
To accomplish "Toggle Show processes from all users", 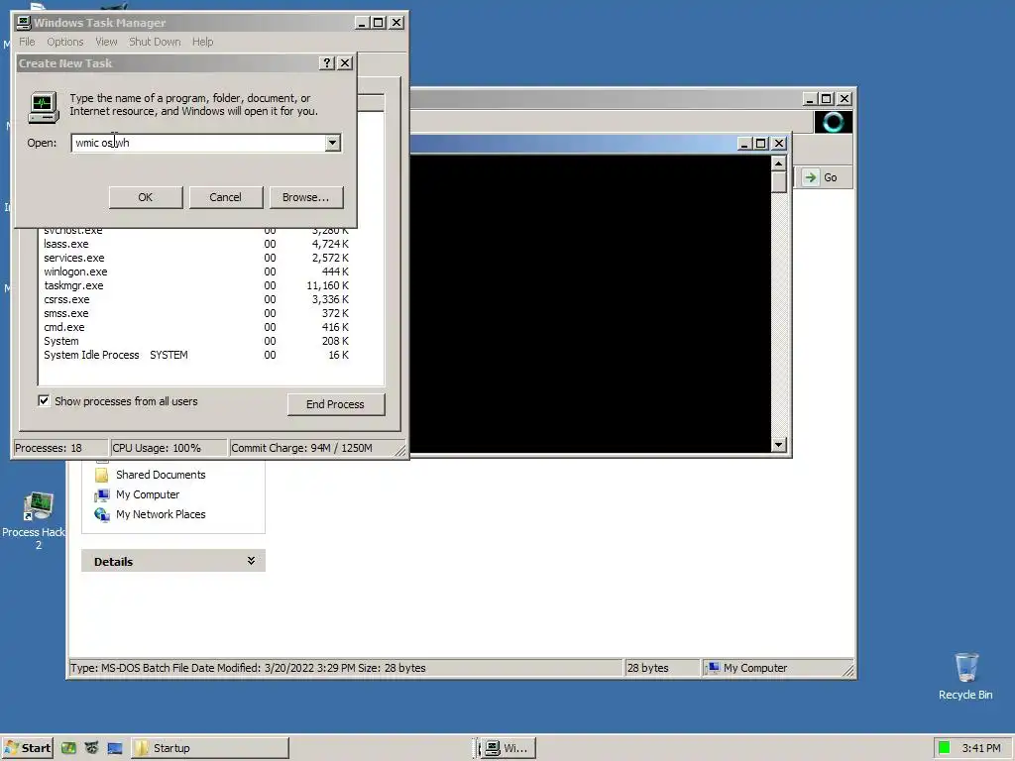I will click(44, 400).
